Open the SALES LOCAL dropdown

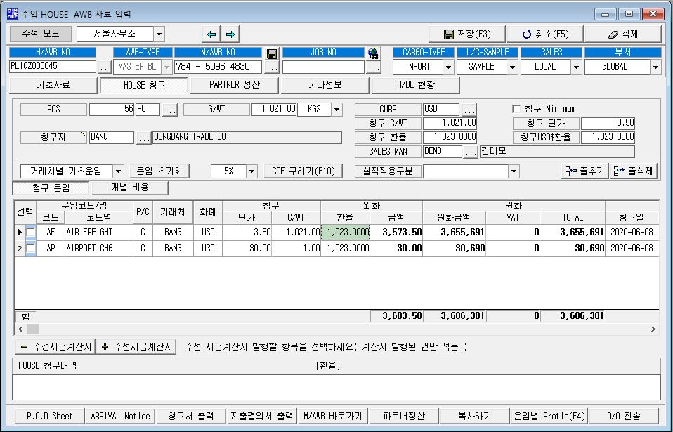(x=576, y=67)
